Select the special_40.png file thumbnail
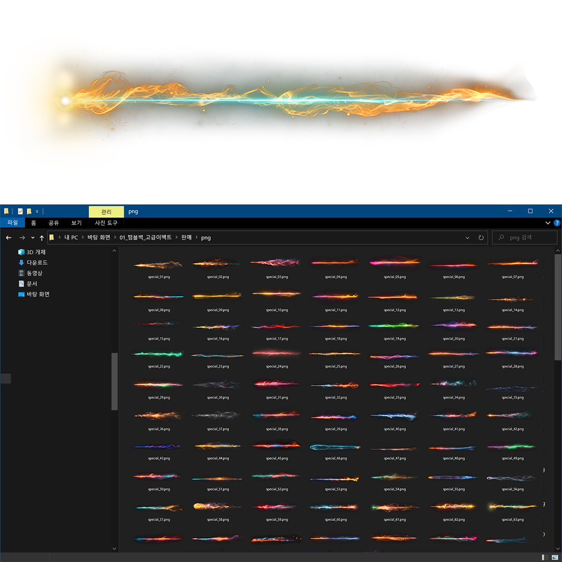 [394, 416]
